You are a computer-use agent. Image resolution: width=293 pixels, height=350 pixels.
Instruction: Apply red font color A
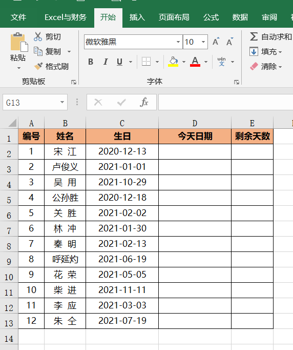point(195,62)
